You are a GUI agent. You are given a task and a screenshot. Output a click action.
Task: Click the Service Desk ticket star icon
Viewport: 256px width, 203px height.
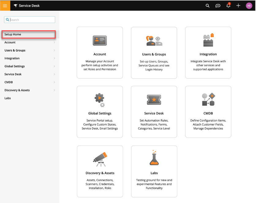pos(154,100)
